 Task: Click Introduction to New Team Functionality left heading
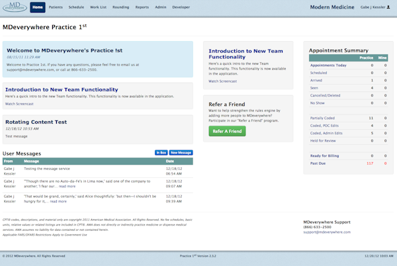tap(62, 89)
